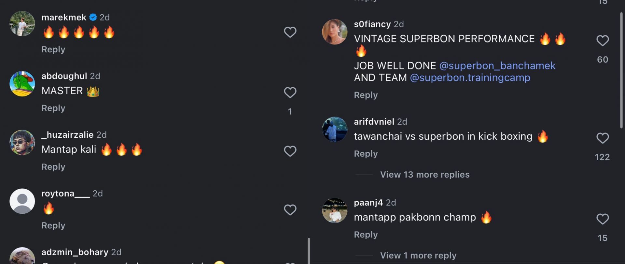Reply to s0fiancy's comment
The image size is (625, 264).
[366, 95]
